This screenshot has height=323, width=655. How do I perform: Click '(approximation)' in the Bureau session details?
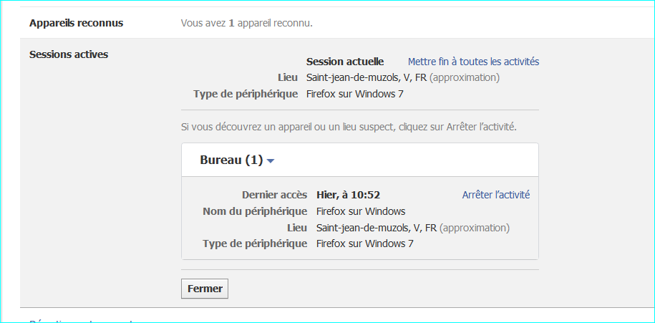pyautogui.click(x=475, y=228)
